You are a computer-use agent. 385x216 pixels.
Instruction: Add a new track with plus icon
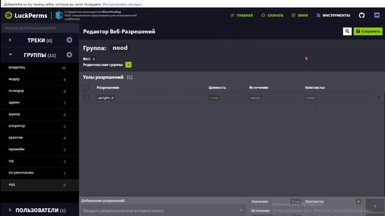coord(69,40)
